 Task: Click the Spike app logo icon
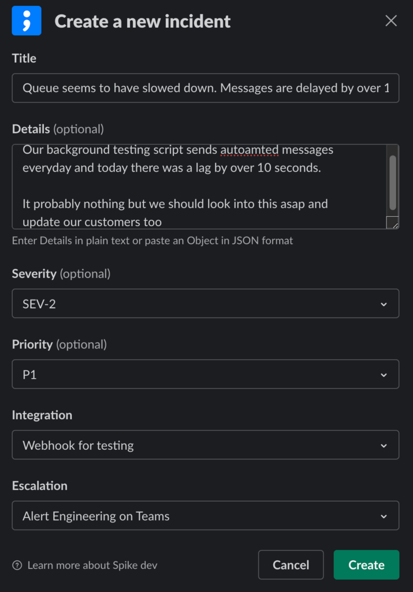[x=27, y=21]
